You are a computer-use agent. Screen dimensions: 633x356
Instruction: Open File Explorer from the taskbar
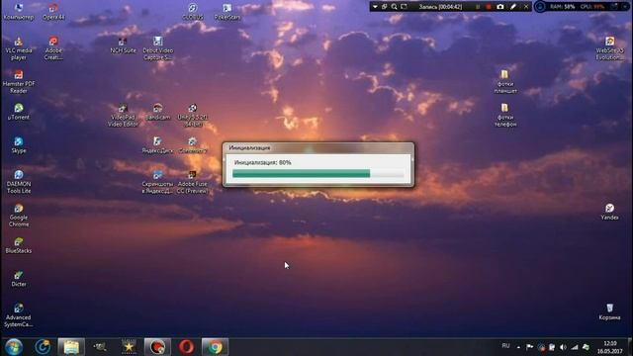click(x=71, y=347)
